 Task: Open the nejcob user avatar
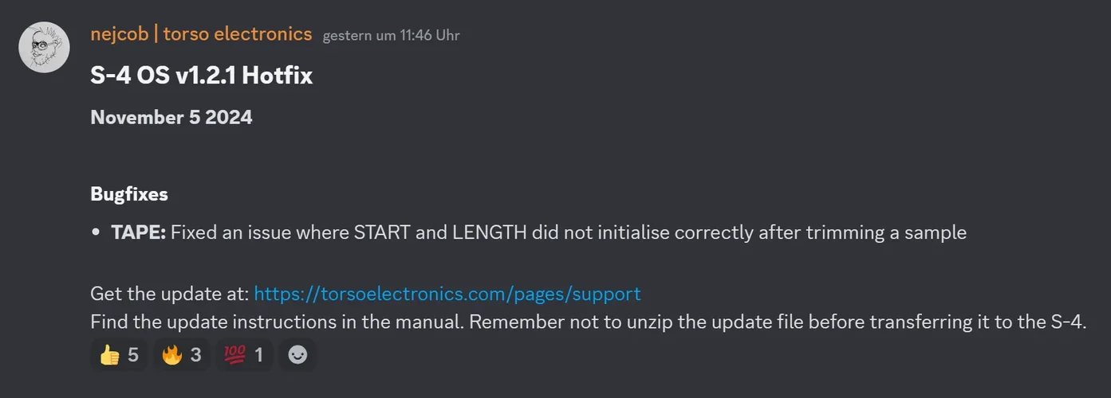click(x=45, y=47)
